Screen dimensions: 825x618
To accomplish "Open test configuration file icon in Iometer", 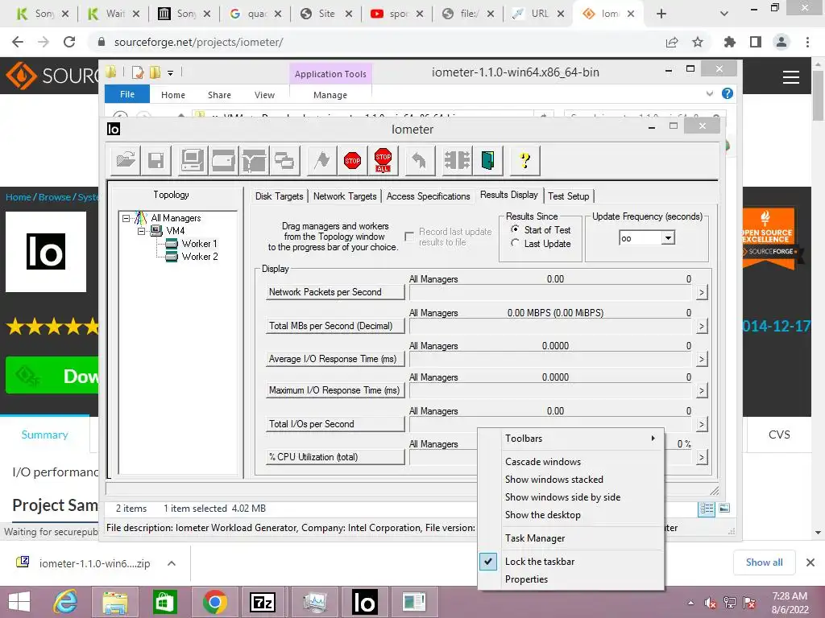I will [126, 160].
